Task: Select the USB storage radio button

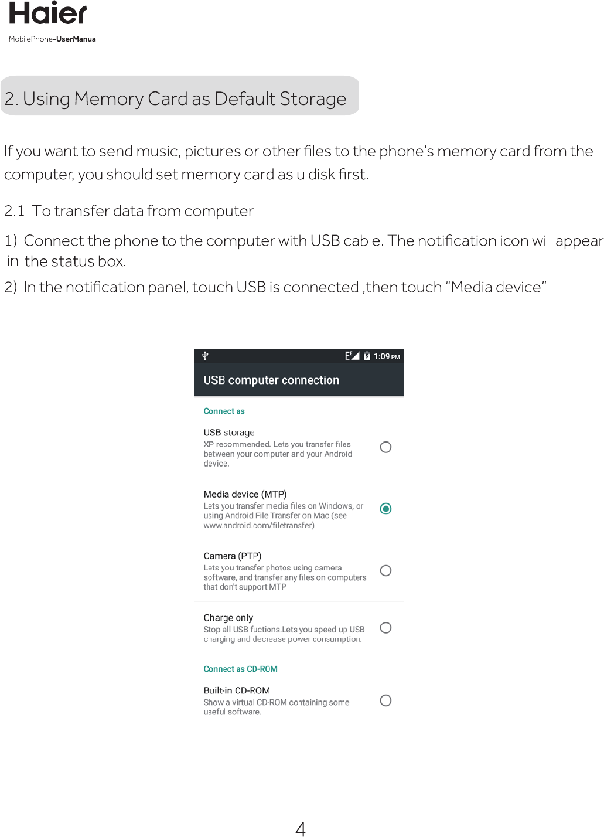Action: (x=385, y=447)
